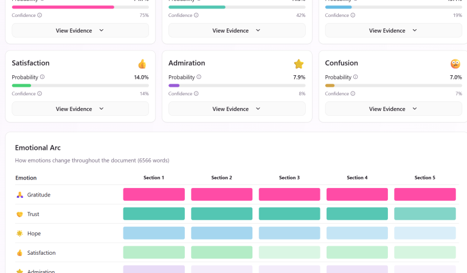Expand View Evidence under Confusion card
Screen dimensions: 467x273
(x=393, y=109)
